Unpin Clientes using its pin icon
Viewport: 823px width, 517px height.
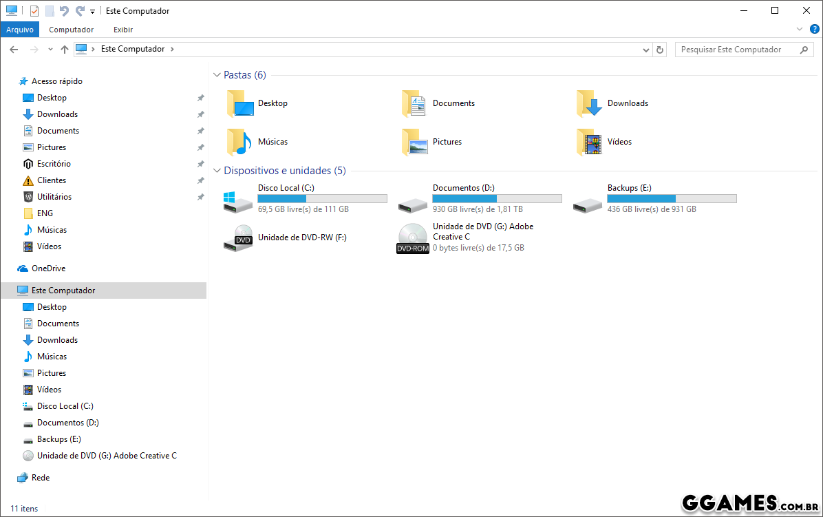pyautogui.click(x=200, y=180)
